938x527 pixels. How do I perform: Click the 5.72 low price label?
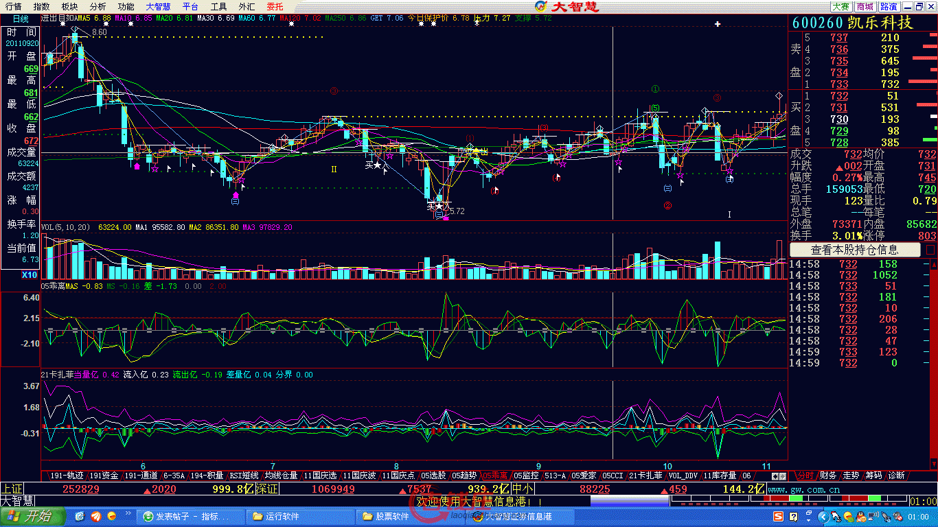[x=457, y=211]
